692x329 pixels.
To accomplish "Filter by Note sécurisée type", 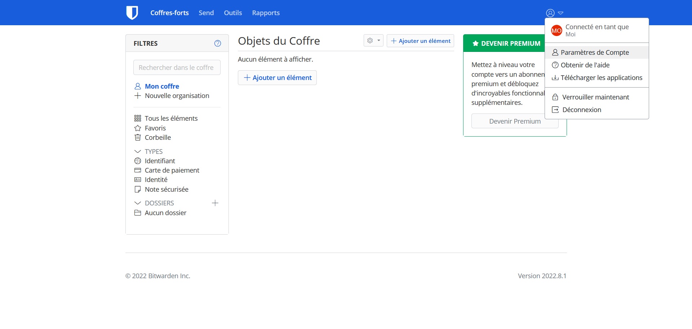I will coord(166,190).
